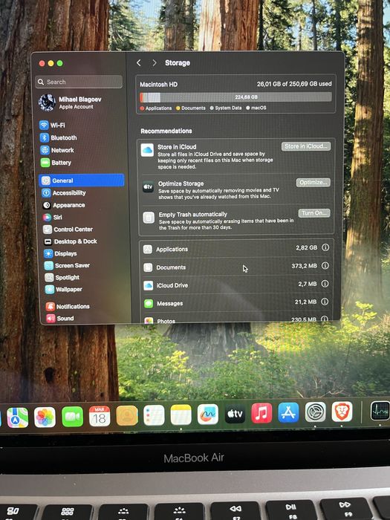390x520 pixels.
Task: Click the Macintosh HD storage usage bar
Action: click(235, 97)
